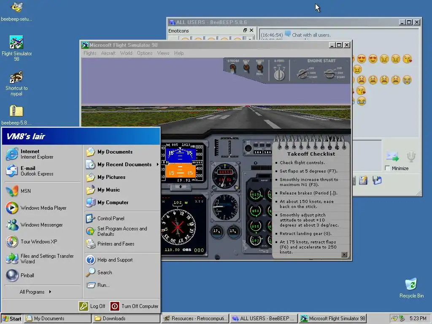
Task: Flip the NAV light switch in cockpit
Action: point(246,67)
